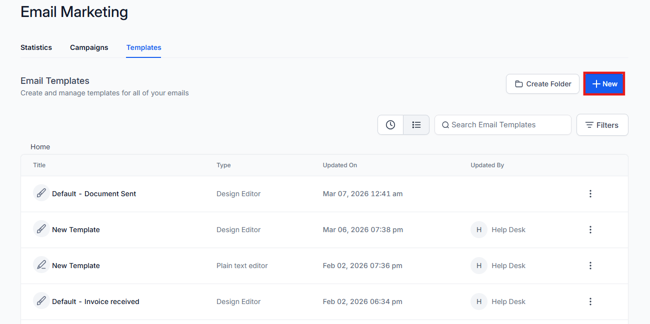Click brush icon for Default - Invoice received
Screen dimensions: 650x324
41,301
